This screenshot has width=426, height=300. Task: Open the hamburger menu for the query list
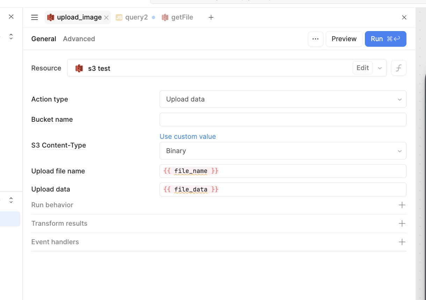point(34,17)
